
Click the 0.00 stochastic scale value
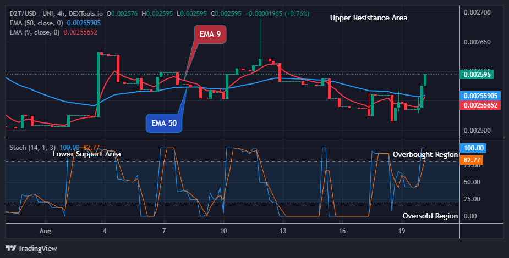pyautogui.click(x=470, y=216)
